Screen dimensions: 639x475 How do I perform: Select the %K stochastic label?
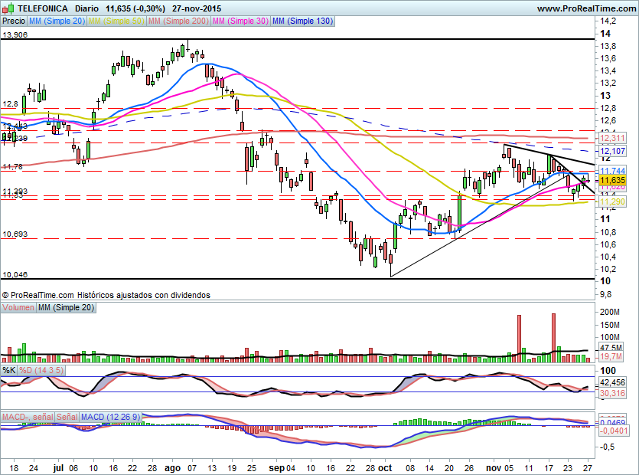9,371
